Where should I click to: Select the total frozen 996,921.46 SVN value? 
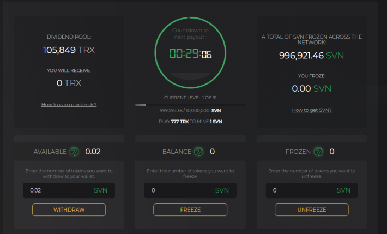point(312,56)
